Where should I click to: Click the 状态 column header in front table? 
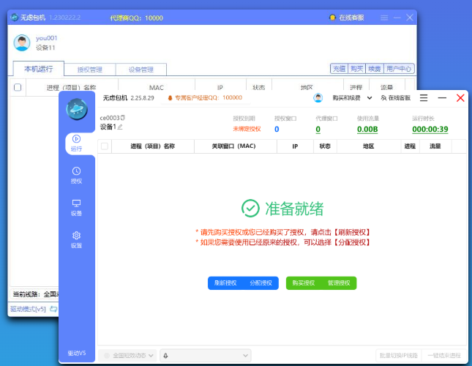pos(325,146)
